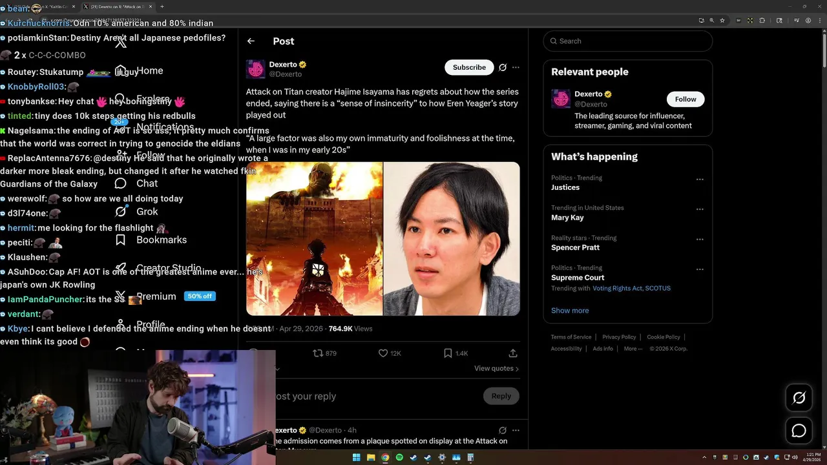
Task: Open Cookie Policy link
Action: [664, 337]
